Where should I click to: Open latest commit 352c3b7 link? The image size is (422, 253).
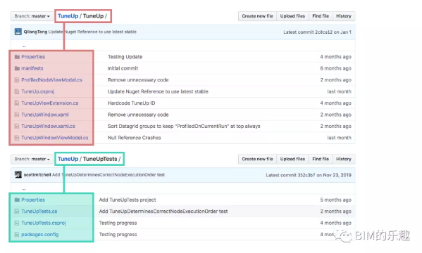coord(306,175)
